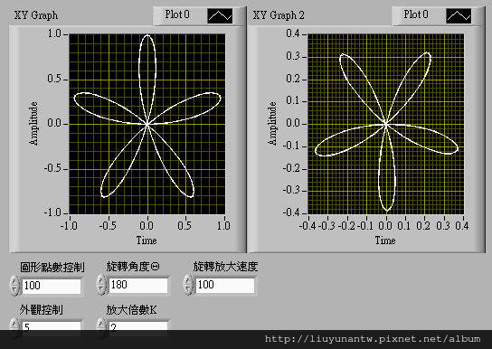Click the Amplitude axis label of XY Graph

[33, 124]
